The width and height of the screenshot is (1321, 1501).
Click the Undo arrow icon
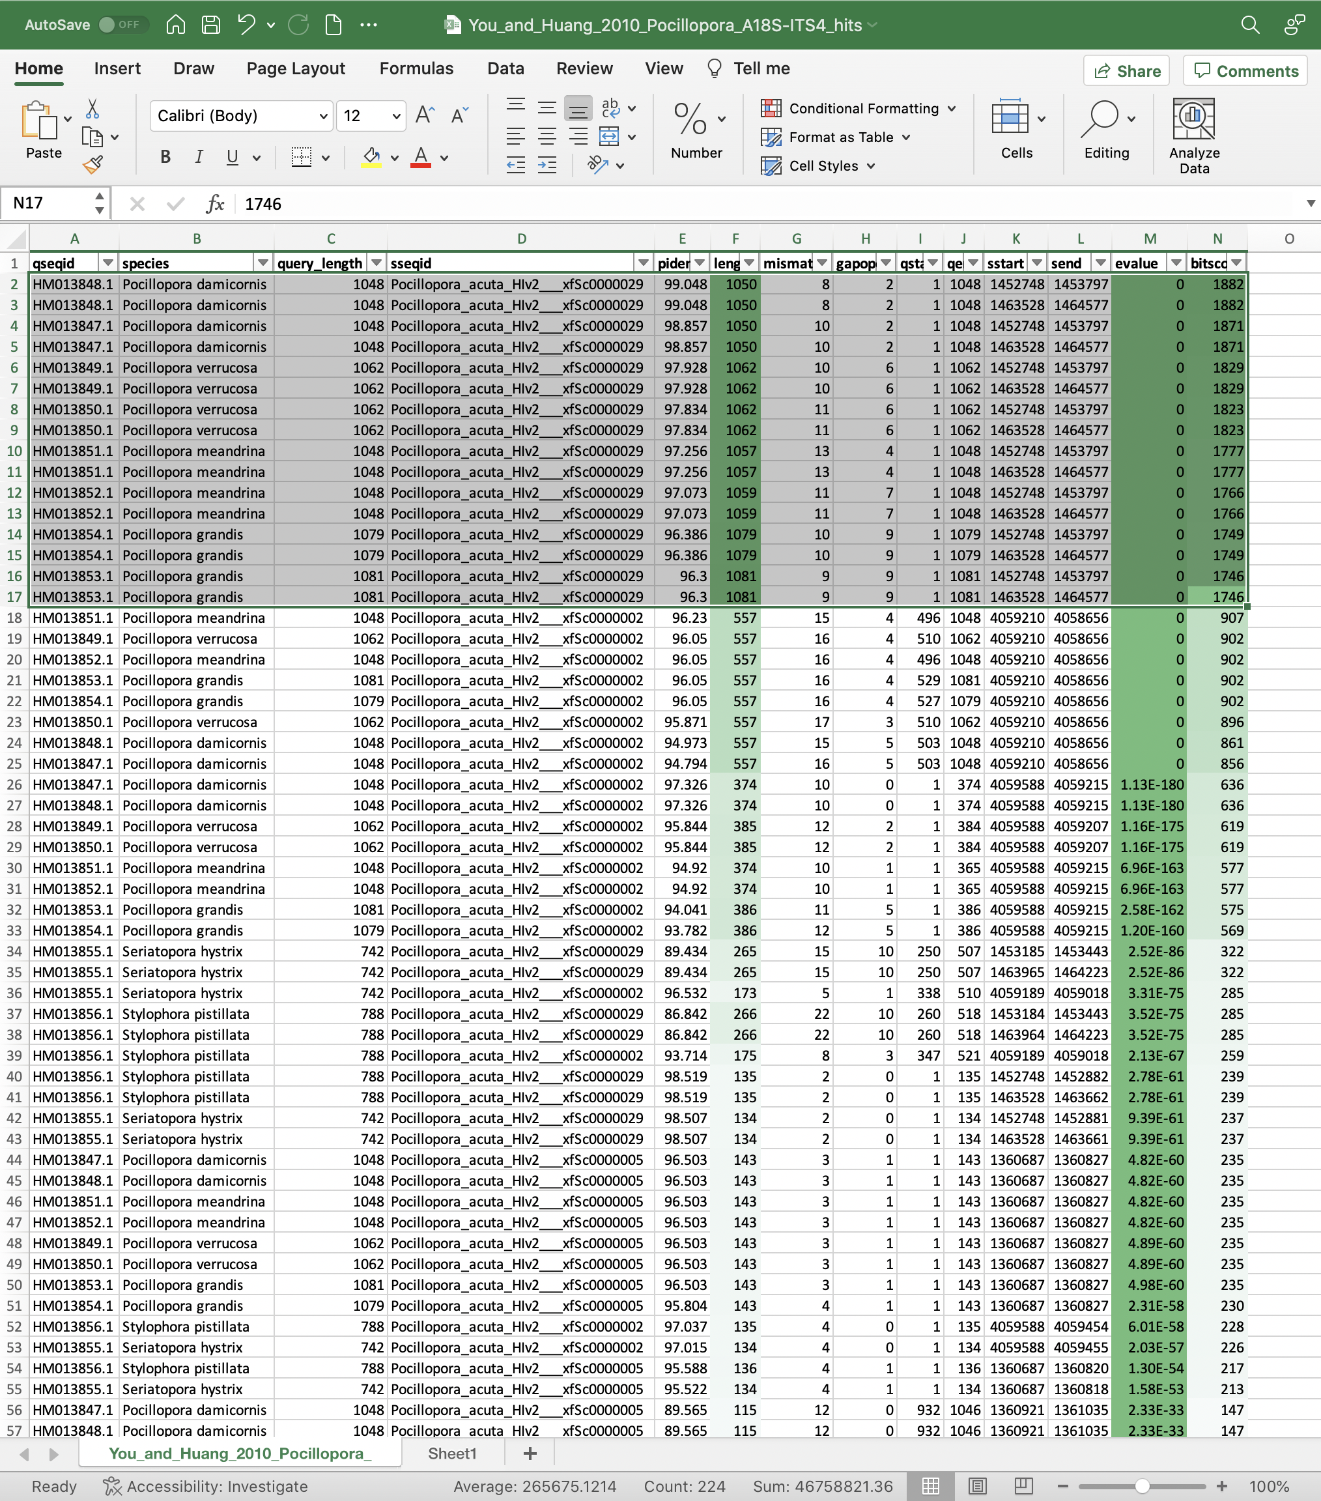[246, 24]
